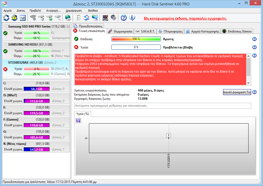Image resolution: width=263 pixels, height=186 pixels.
Task: Click the refresh disk information toolbar icon
Action: pos(6,18)
